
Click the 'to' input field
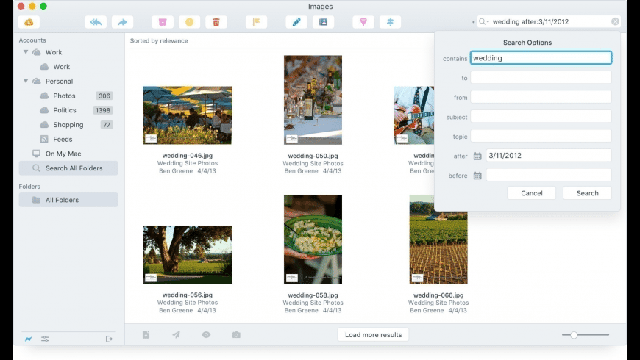pyautogui.click(x=541, y=77)
